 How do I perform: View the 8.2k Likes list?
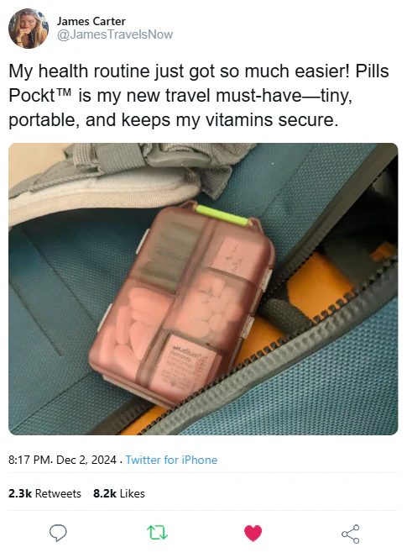coord(119,493)
